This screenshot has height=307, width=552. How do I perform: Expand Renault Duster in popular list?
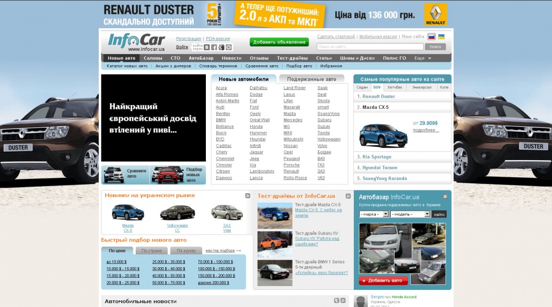[402, 97]
